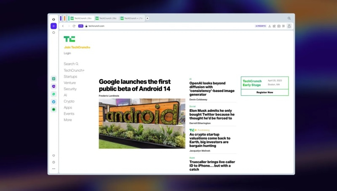Click the reload page button

[x=74, y=26]
